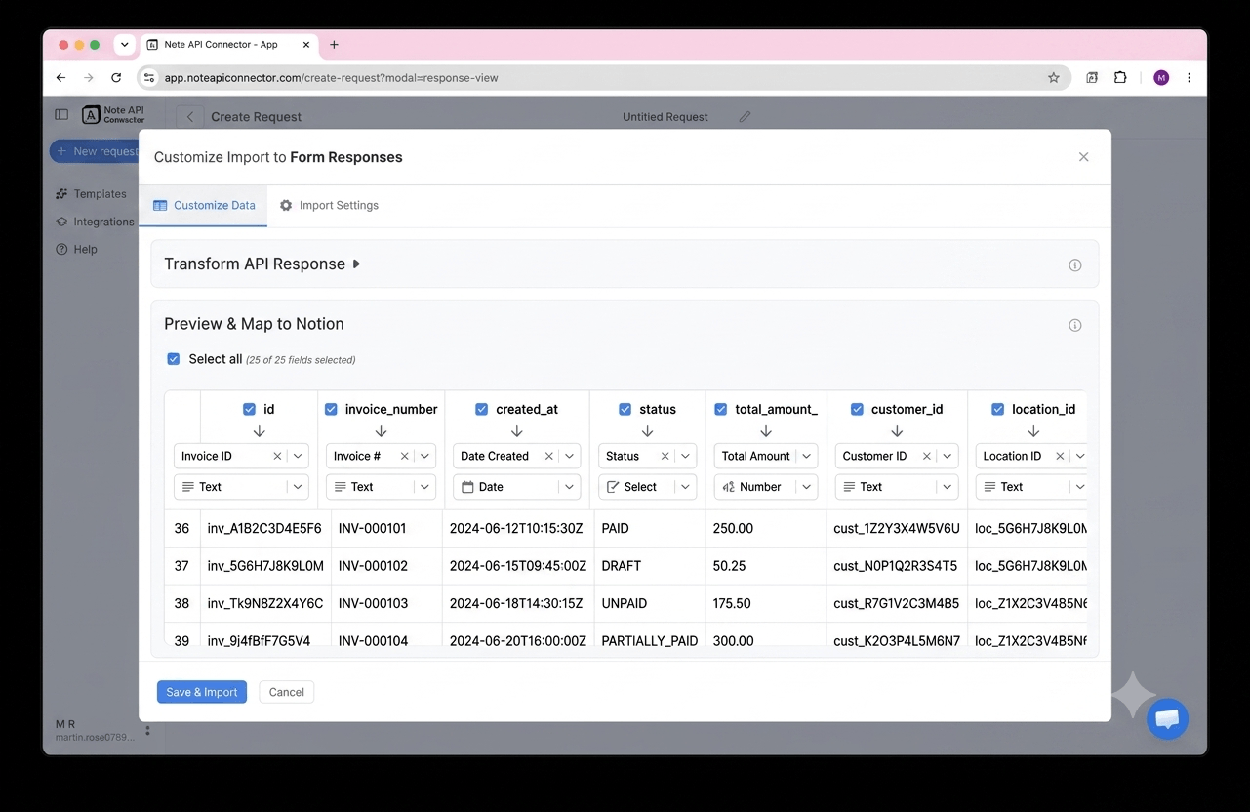Switch to the Customize Data tab
The height and width of the screenshot is (812, 1250).
pyautogui.click(x=204, y=206)
